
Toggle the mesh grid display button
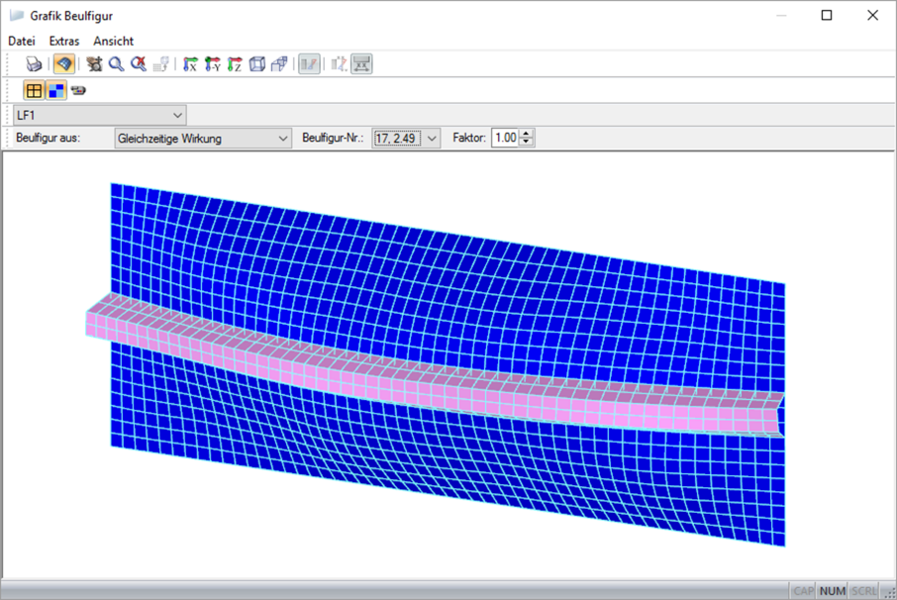[34, 90]
